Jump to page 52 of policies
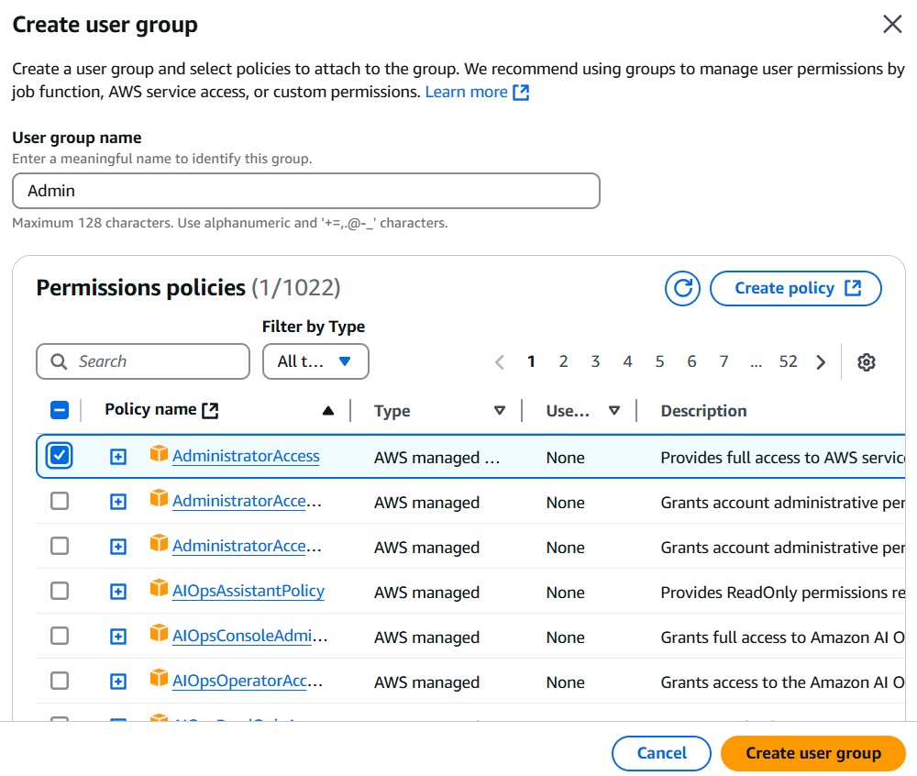 (788, 361)
